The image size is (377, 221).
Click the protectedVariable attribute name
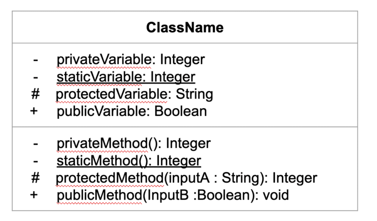111,94
